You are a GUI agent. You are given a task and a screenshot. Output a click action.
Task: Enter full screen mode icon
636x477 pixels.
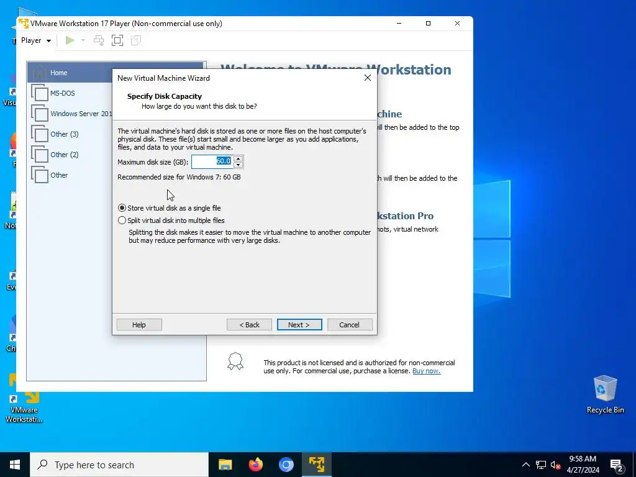click(117, 40)
